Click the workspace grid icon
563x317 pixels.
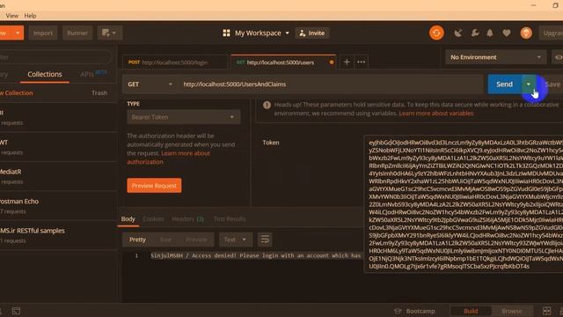point(226,33)
